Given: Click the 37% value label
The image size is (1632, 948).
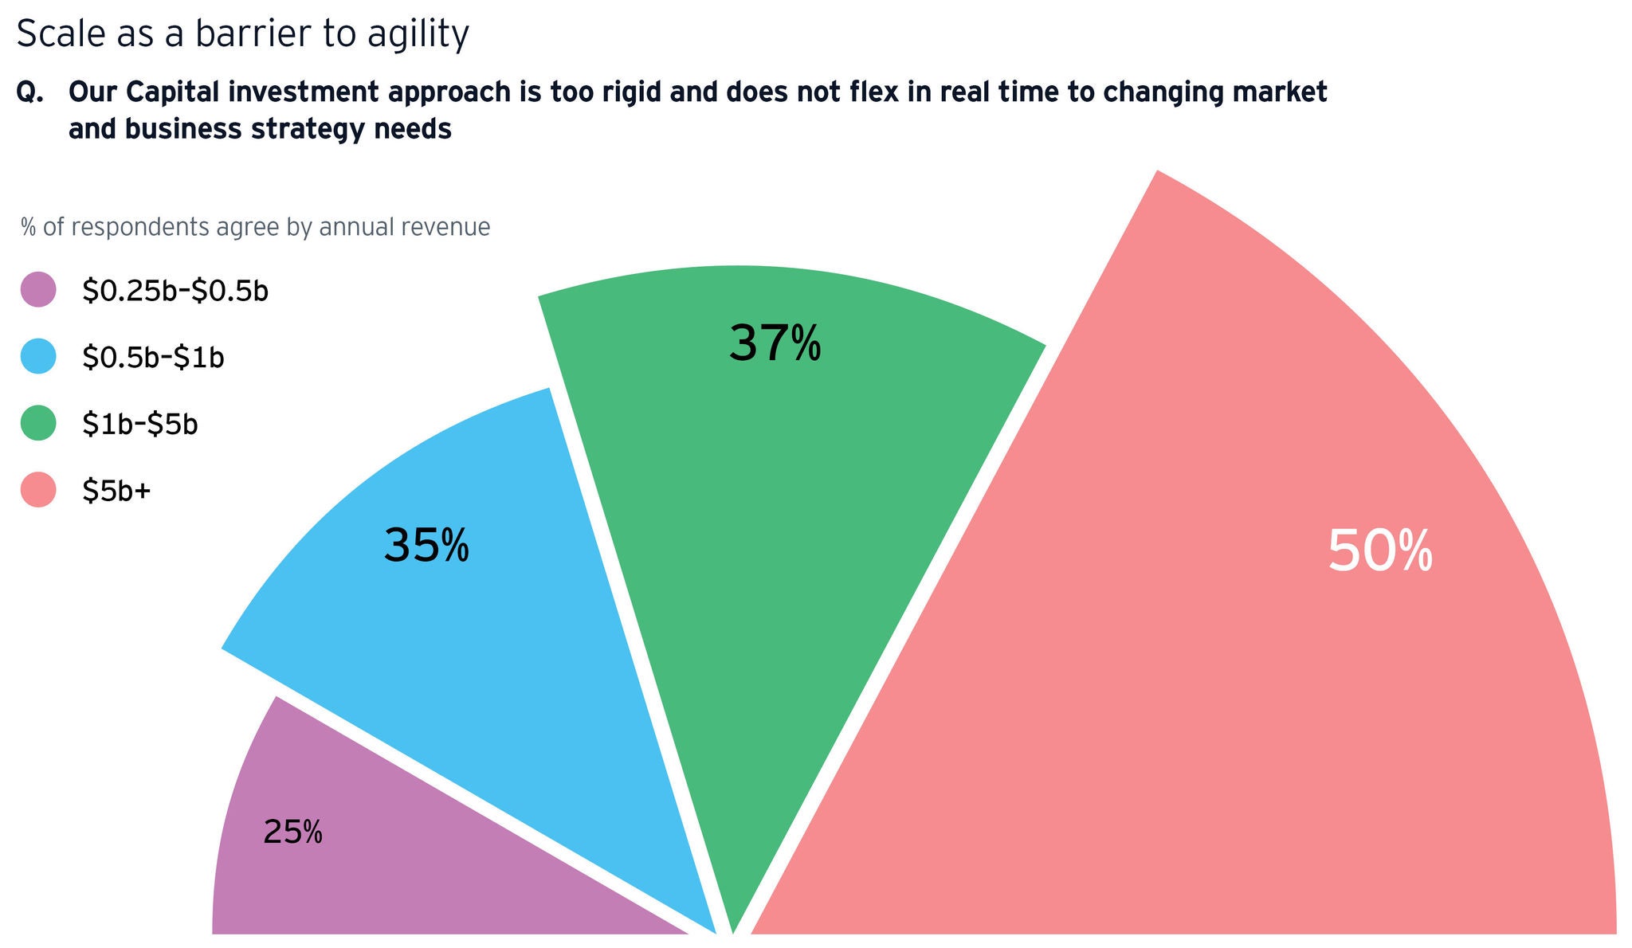Looking at the screenshot, I should [775, 344].
